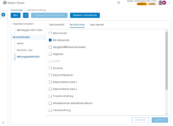Expand the sidebar with double chevron
The height and width of the screenshot is (126, 173).
pos(3,123)
